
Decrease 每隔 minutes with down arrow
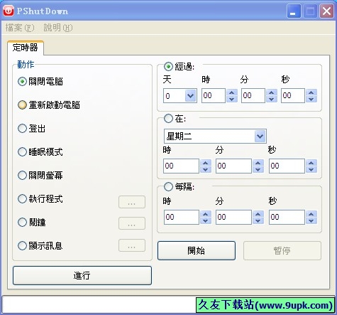point(258,220)
